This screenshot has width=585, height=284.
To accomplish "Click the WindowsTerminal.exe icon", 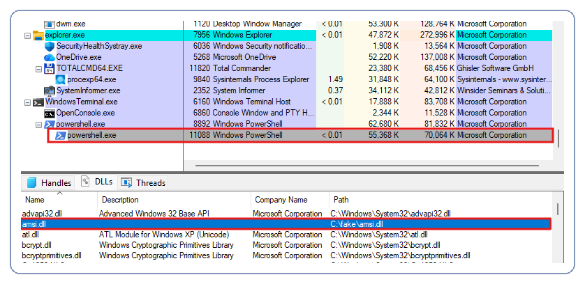I will tap(38, 102).
